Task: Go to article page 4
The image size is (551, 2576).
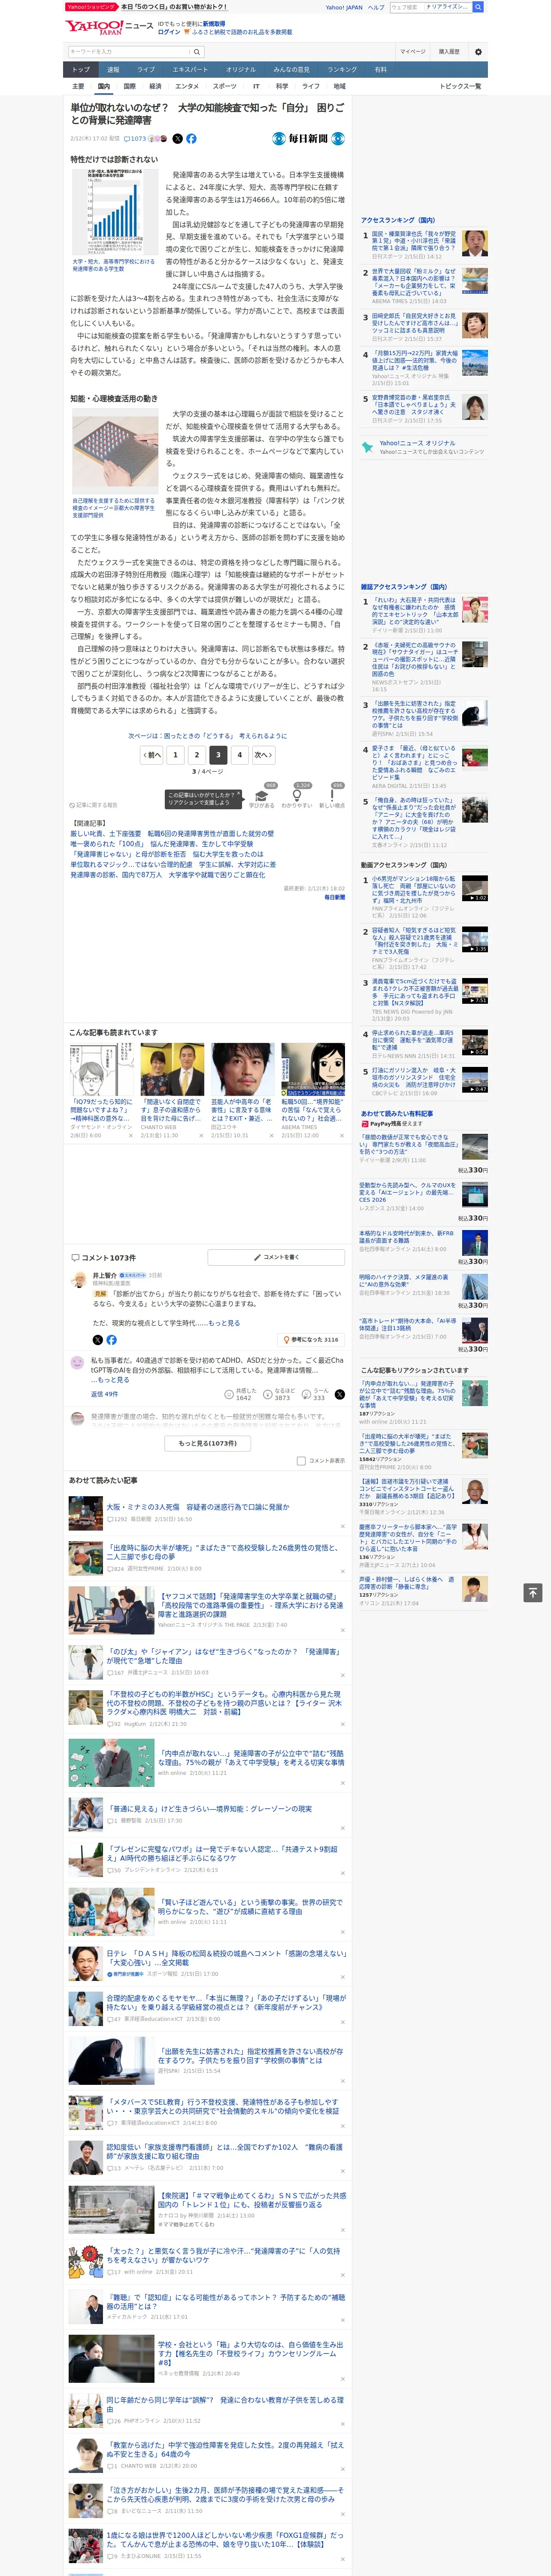Action: coord(239,755)
